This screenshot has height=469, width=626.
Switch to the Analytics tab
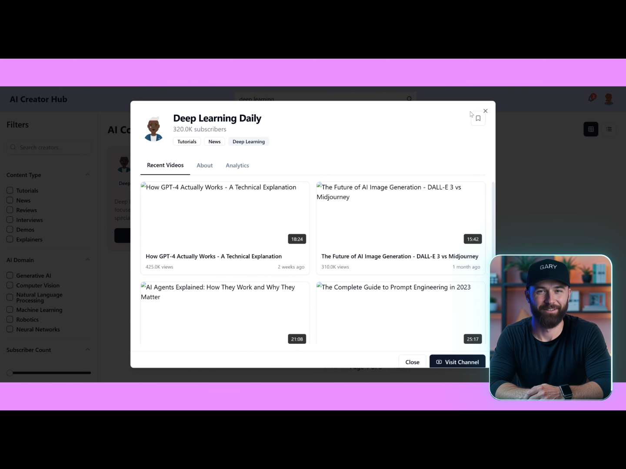tap(237, 165)
